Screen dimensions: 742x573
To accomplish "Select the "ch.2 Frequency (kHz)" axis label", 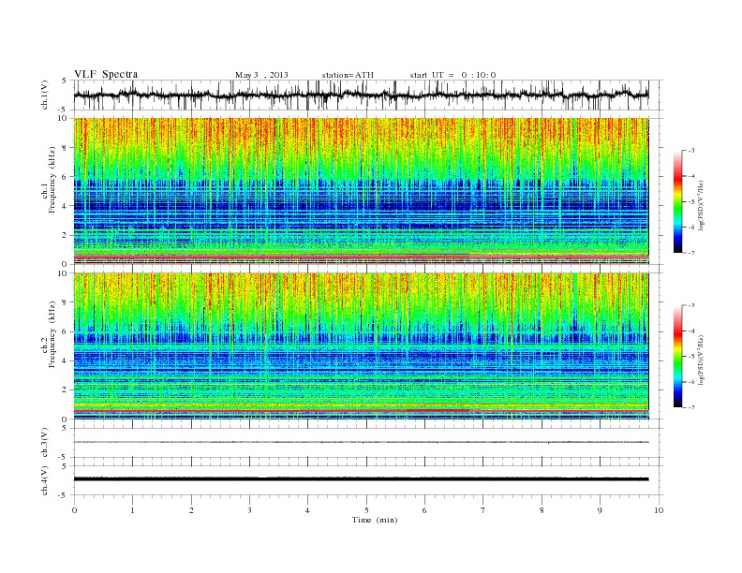I will (x=49, y=334).
